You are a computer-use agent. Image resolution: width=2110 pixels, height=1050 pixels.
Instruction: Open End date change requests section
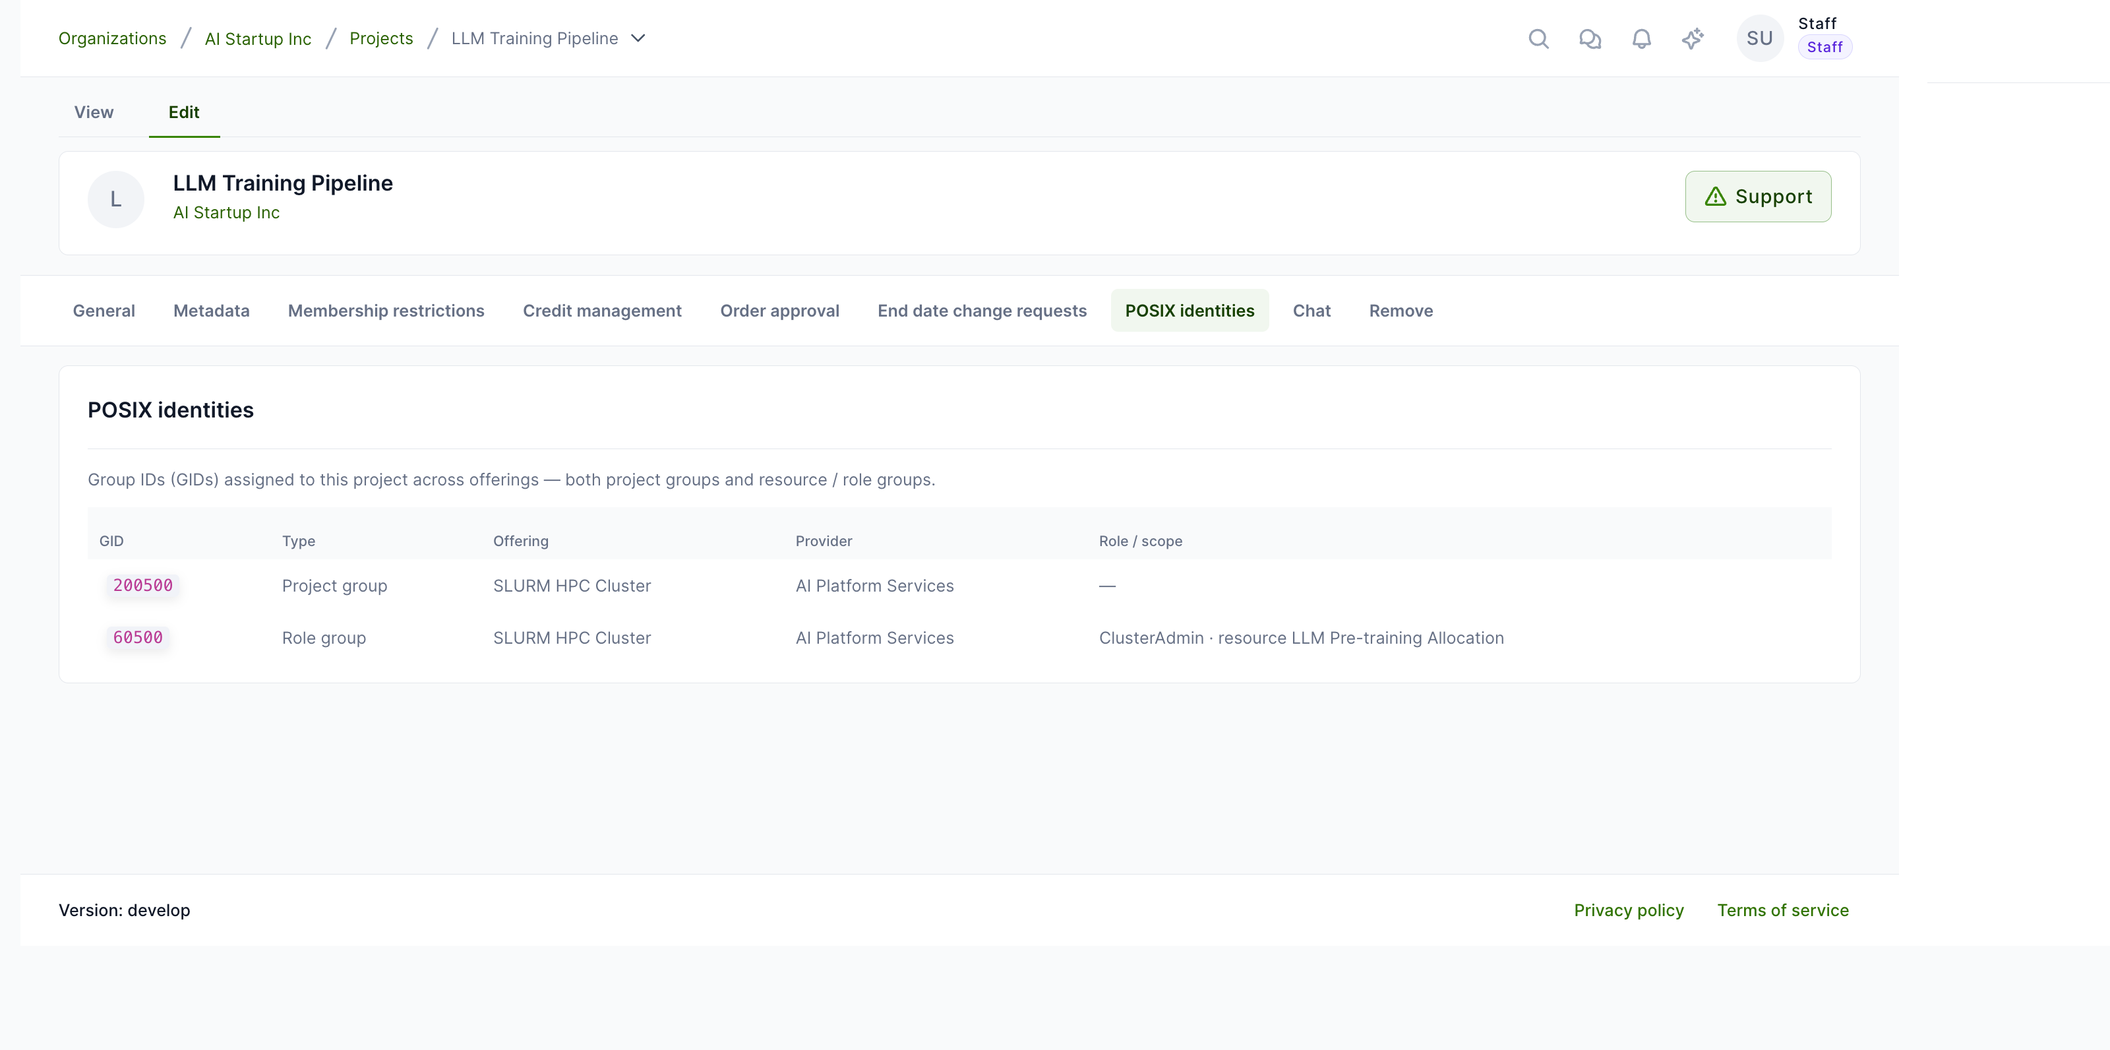(982, 311)
